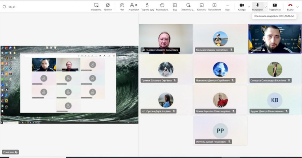
Task: Click muted mic icon beside Риттель Даніїл Романович
Action: [229, 142]
